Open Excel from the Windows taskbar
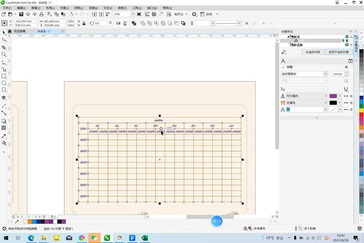Image resolution: width=364 pixels, height=243 pixels. pyautogui.click(x=145, y=238)
